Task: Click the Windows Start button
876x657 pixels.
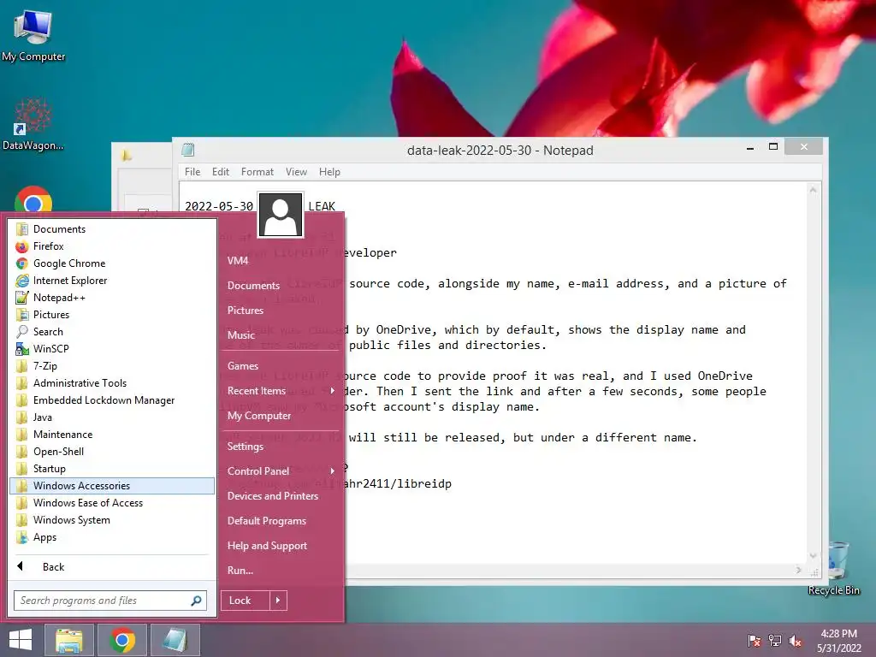Action: tap(21, 640)
